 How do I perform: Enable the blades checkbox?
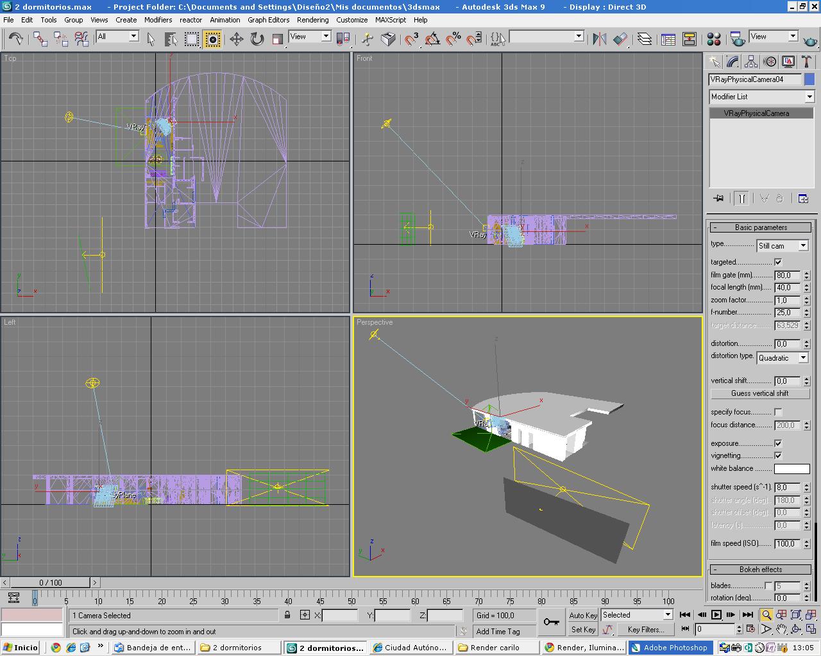(x=768, y=586)
